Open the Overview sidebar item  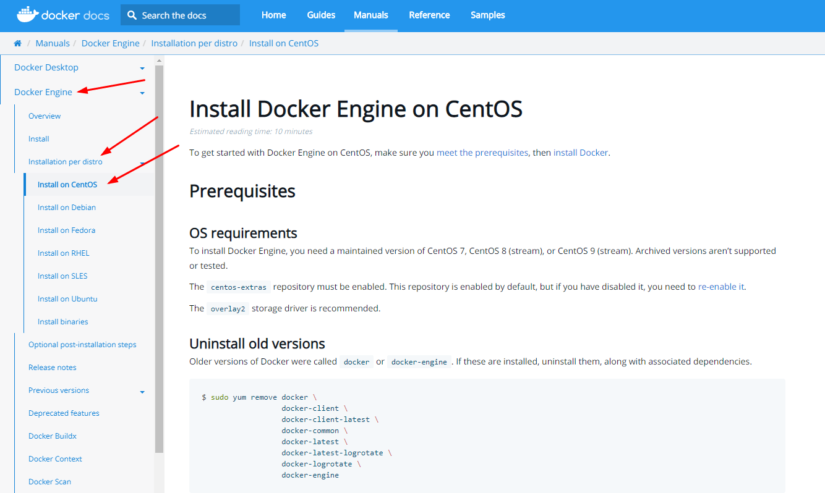(x=45, y=116)
